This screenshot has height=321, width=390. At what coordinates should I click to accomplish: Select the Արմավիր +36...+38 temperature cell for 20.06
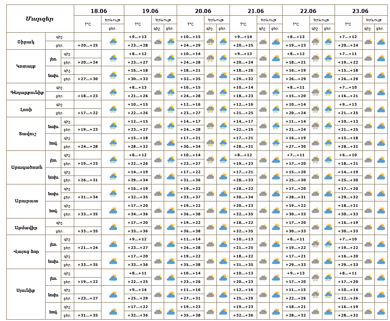pyautogui.click(x=190, y=231)
